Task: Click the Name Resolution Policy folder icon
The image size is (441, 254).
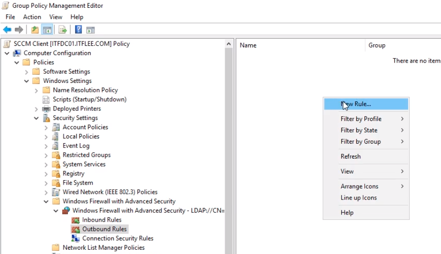Action: (x=46, y=90)
